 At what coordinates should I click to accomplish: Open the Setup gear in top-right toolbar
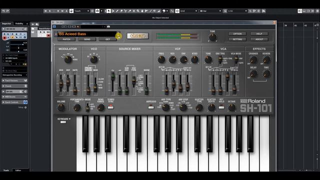(x=317, y=11)
